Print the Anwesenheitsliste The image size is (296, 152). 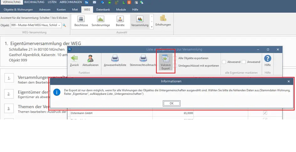(115, 61)
